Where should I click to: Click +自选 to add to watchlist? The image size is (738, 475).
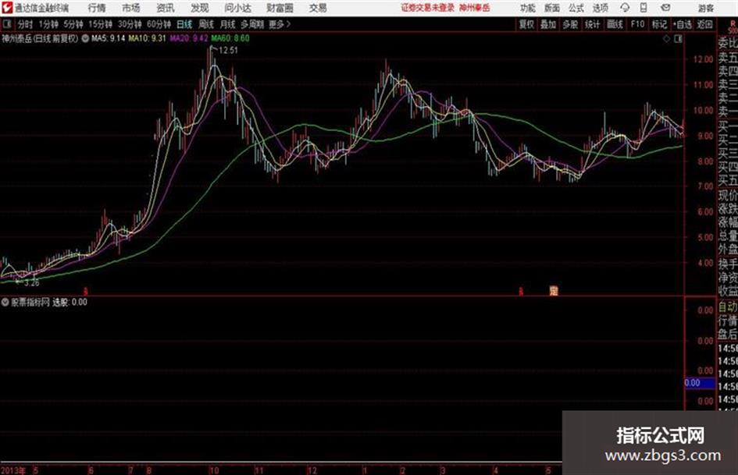(682, 24)
